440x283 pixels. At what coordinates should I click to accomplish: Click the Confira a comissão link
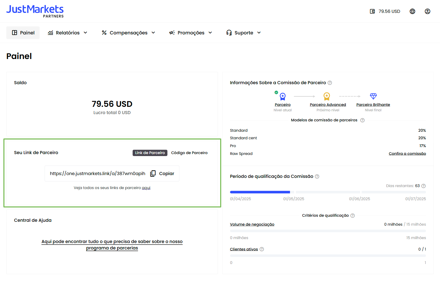click(407, 154)
